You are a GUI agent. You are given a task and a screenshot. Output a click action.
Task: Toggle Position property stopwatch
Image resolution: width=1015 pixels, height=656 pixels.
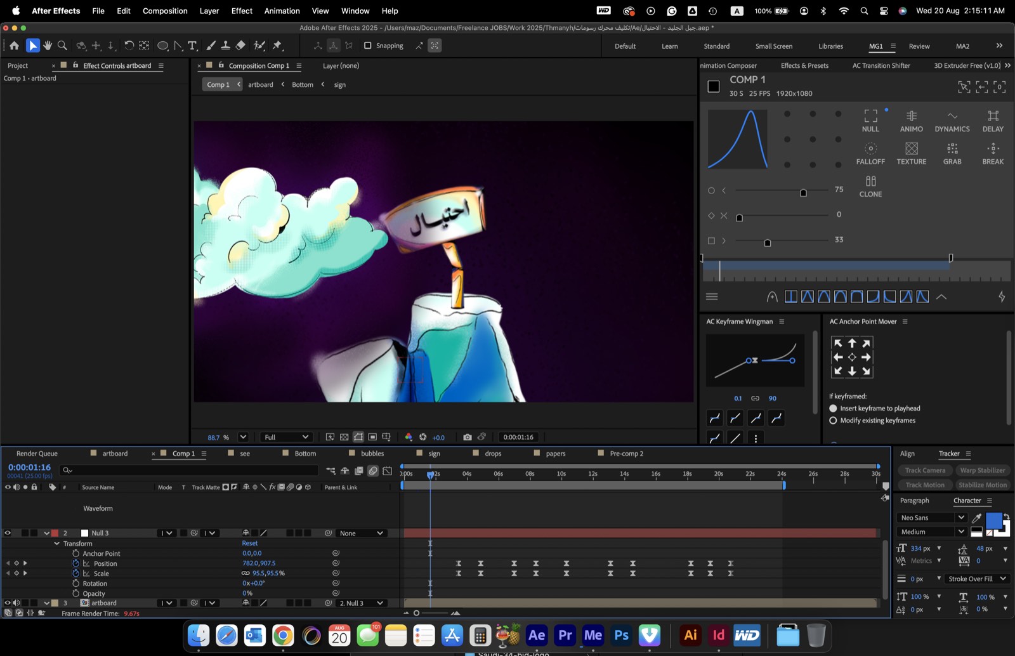click(x=76, y=563)
